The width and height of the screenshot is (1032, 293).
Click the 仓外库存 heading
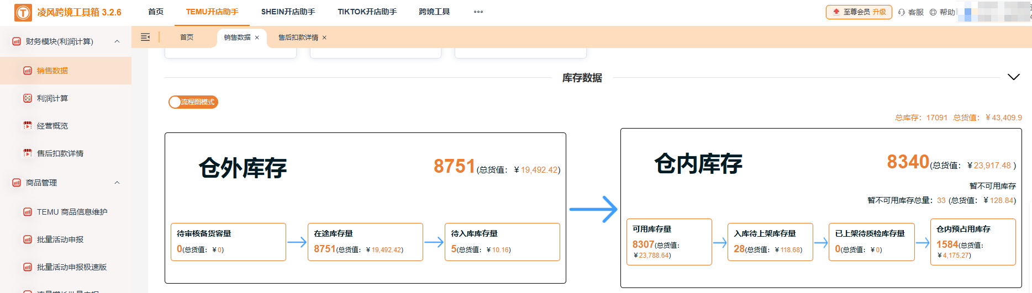pyautogui.click(x=243, y=168)
